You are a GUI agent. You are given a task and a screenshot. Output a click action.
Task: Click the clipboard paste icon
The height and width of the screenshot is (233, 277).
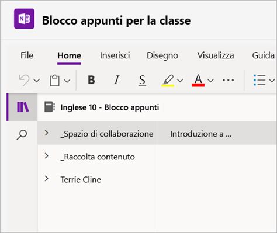pyautogui.click(x=54, y=80)
